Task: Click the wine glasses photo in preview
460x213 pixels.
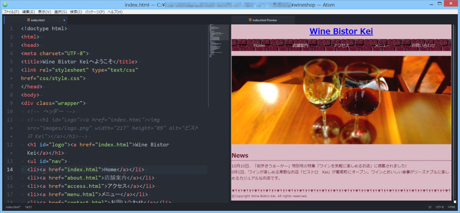Action: pyautogui.click(x=341, y=100)
